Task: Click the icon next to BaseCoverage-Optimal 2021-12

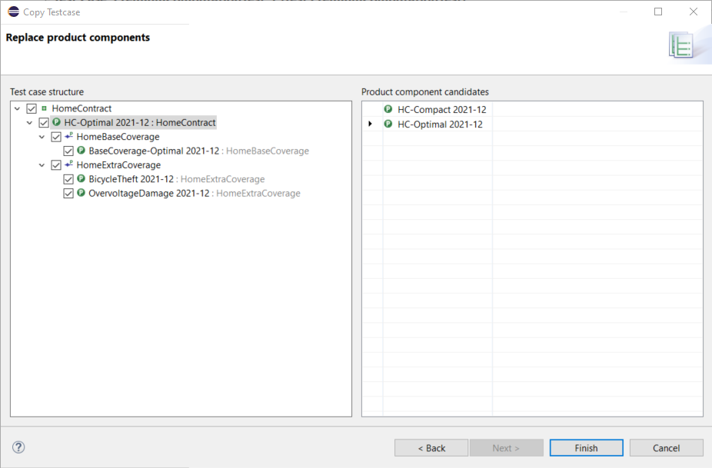Action: (81, 150)
